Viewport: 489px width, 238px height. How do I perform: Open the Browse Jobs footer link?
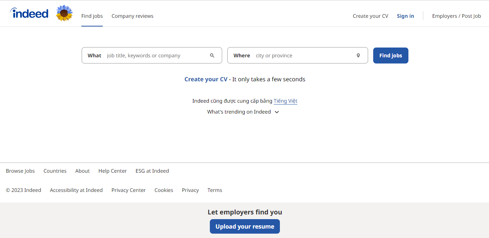(x=20, y=171)
